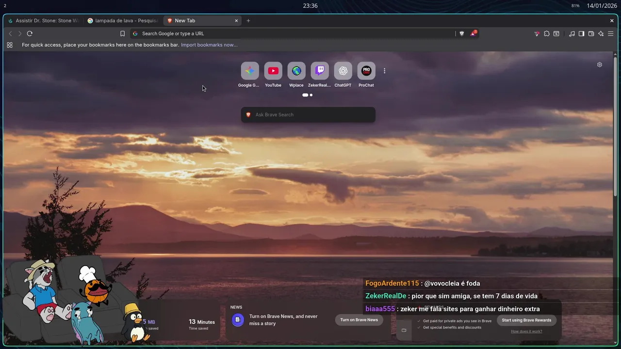Switch to the Assistir Dr. Stone tab
This screenshot has width=621, height=349.
44,21
